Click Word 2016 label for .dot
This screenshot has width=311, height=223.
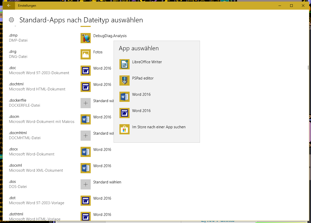102,198
